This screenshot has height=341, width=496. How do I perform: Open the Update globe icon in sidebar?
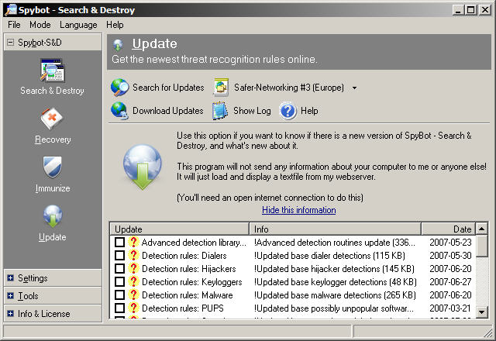[x=53, y=216]
